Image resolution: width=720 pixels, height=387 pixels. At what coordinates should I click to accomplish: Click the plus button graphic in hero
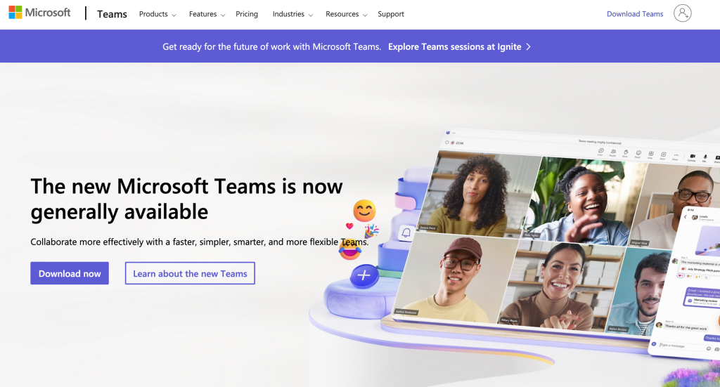point(364,275)
